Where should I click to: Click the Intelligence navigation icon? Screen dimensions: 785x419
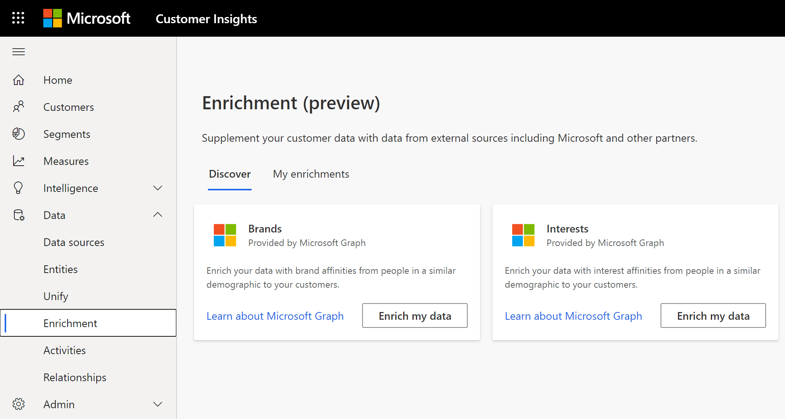click(19, 188)
